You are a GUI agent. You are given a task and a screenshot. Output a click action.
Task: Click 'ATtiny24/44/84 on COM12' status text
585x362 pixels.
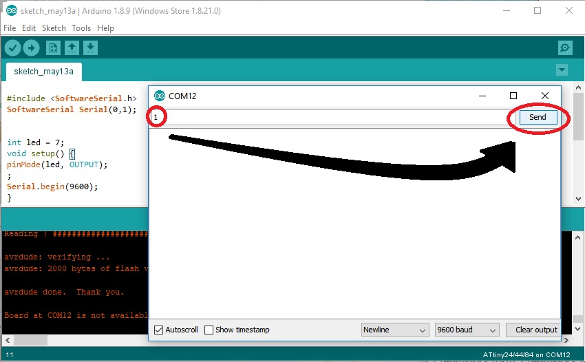(526, 355)
